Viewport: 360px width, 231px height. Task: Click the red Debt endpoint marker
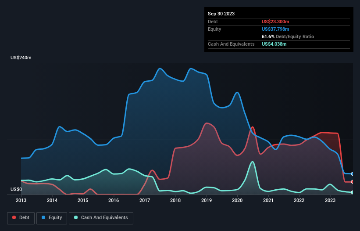click(353, 182)
